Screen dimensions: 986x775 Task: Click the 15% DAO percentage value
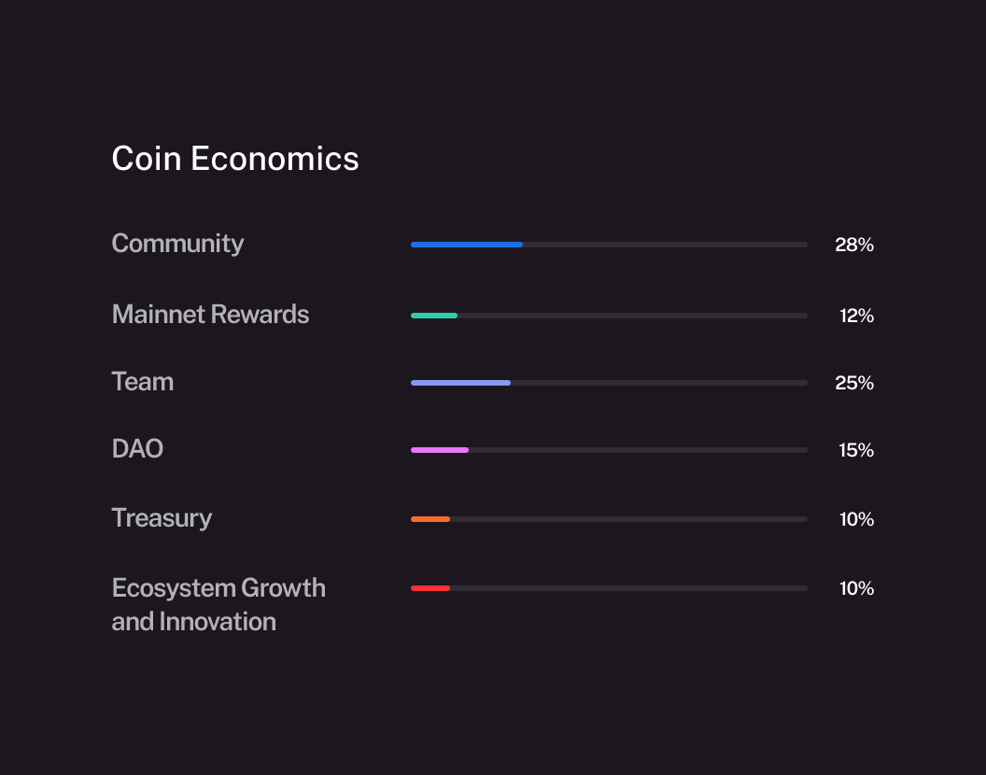click(856, 450)
